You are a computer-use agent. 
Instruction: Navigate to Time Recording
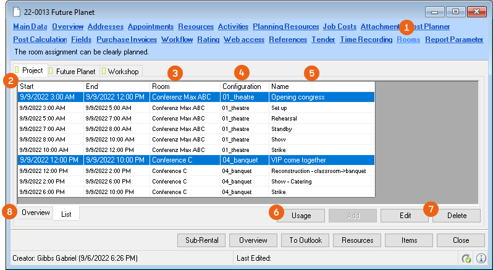366,40
